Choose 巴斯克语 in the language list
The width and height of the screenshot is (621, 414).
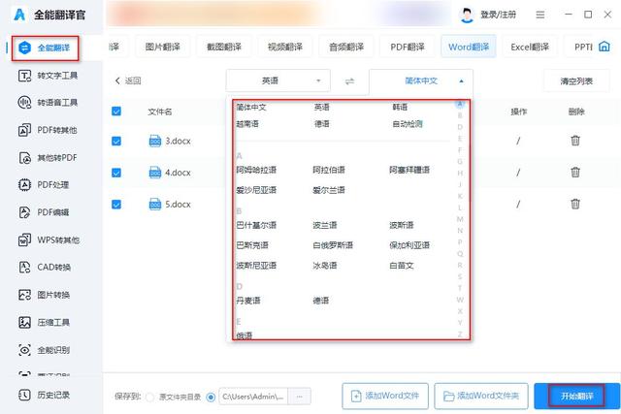coord(252,245)
